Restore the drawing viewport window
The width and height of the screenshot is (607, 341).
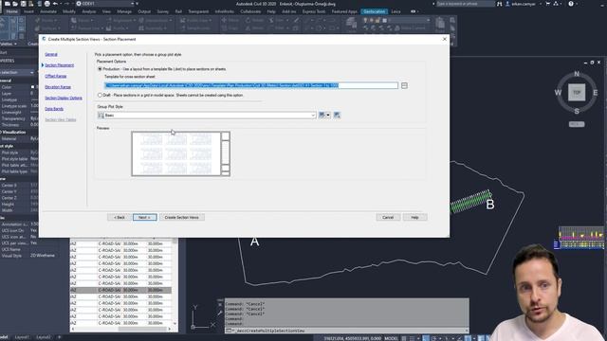pos(592,63)
